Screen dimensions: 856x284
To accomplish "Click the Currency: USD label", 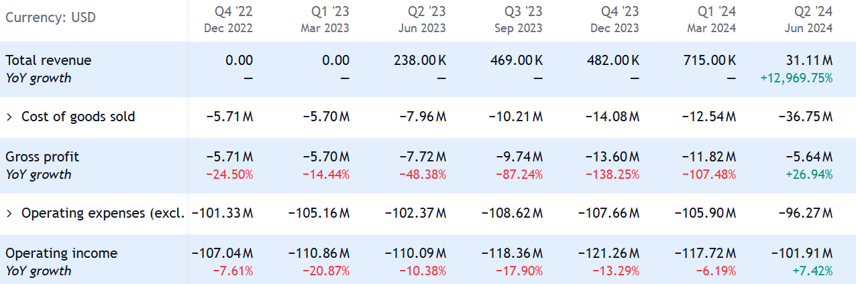I will pyautogui.click(x=50, y=17).
